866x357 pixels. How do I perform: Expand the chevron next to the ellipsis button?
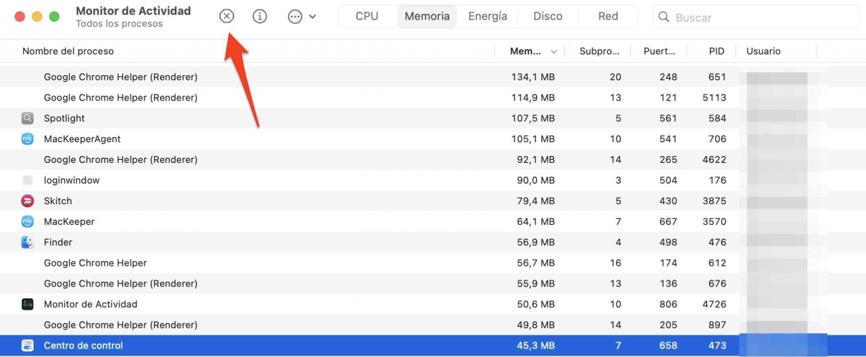click(313, 17)
